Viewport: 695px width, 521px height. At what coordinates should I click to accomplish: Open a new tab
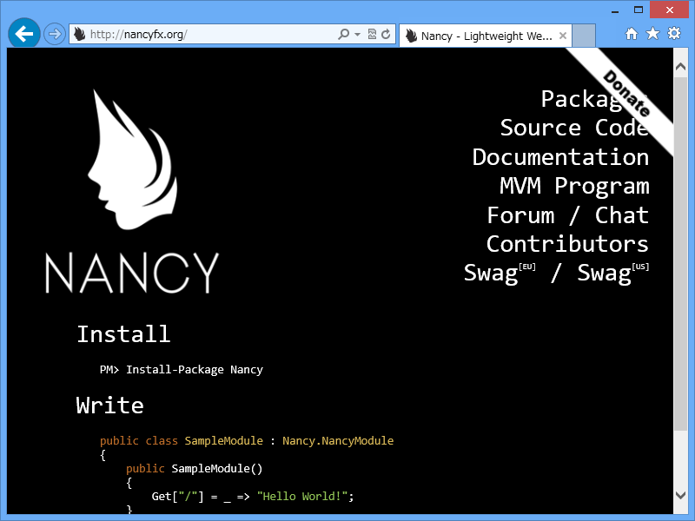point(583,36)
